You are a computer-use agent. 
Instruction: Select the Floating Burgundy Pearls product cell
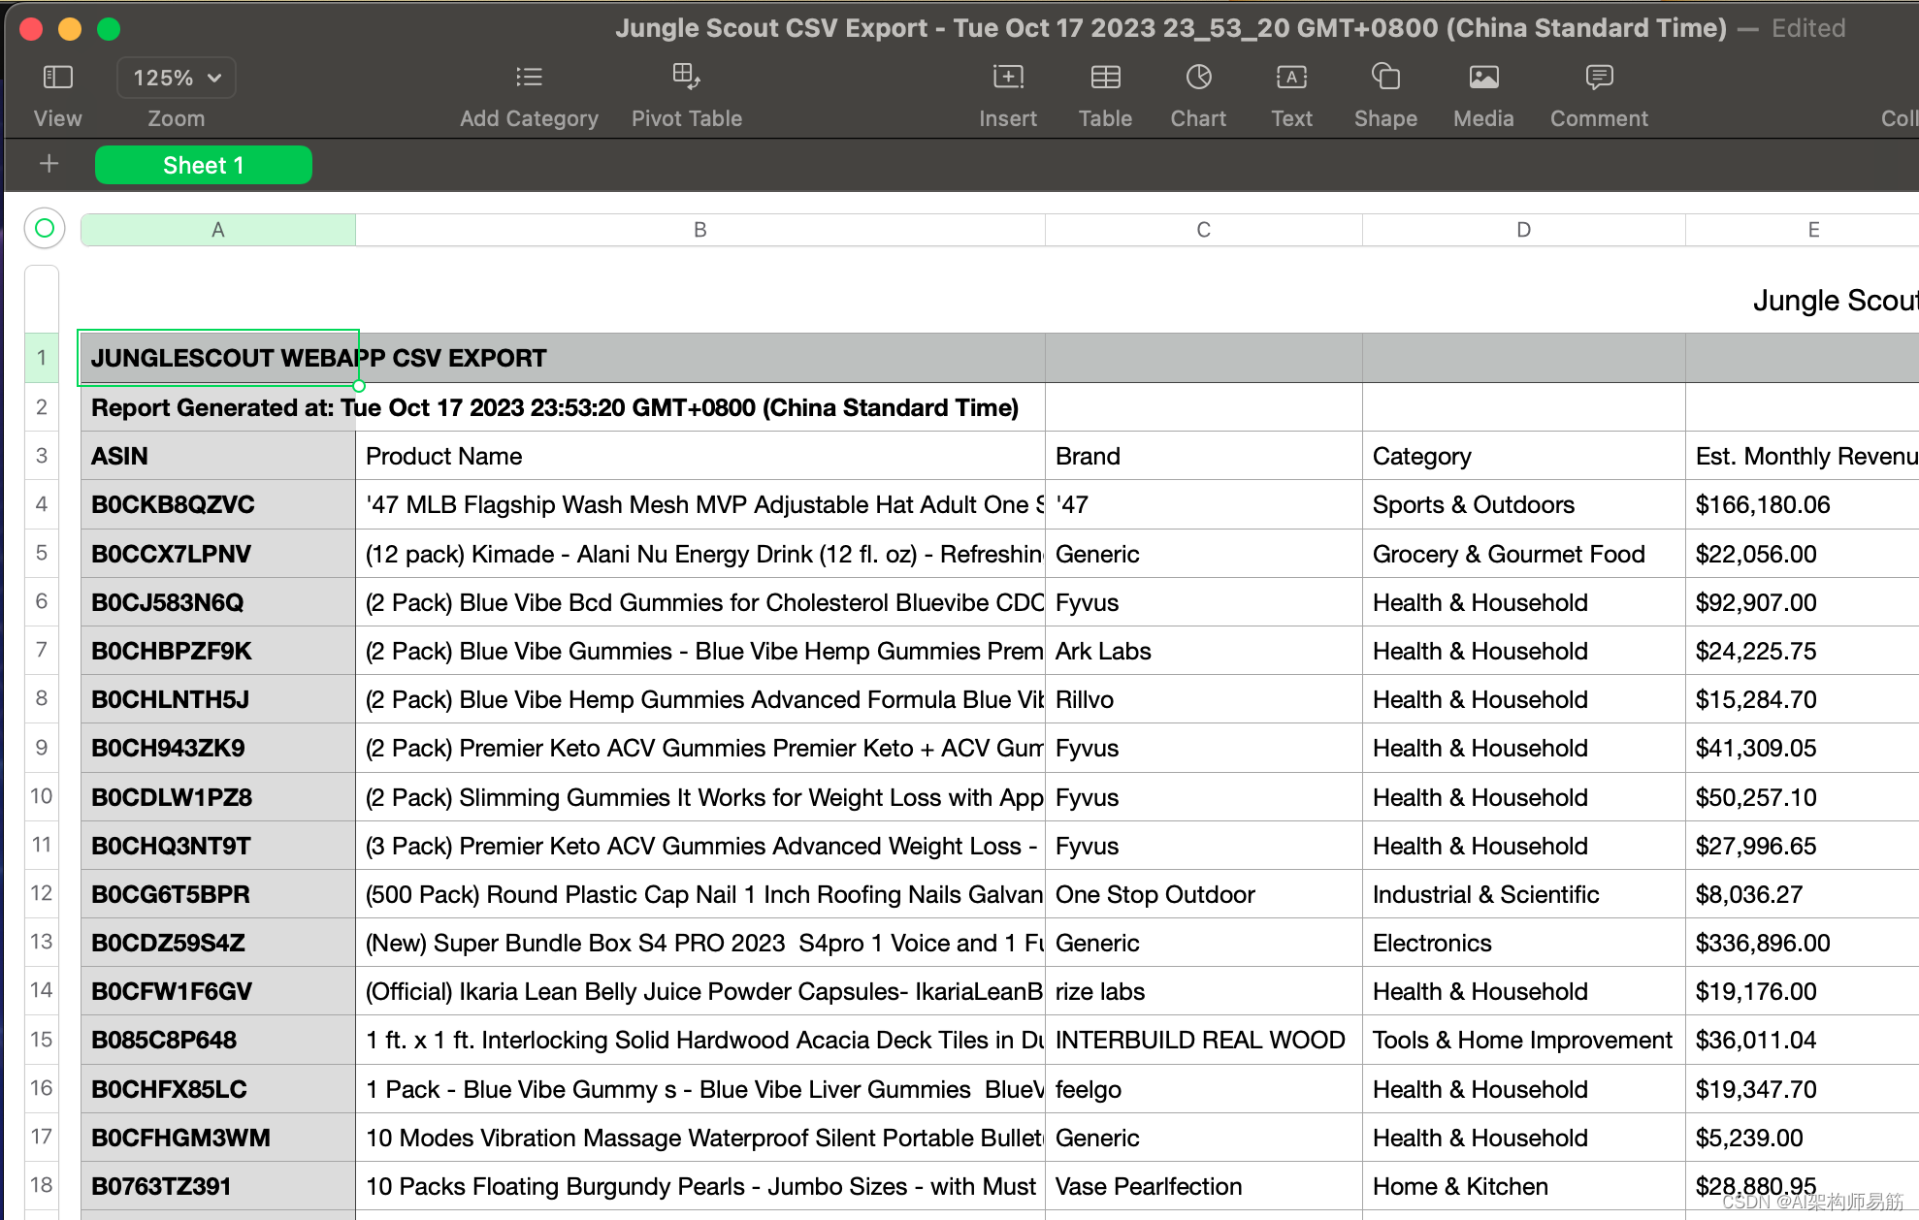[x=700, y=1186]
